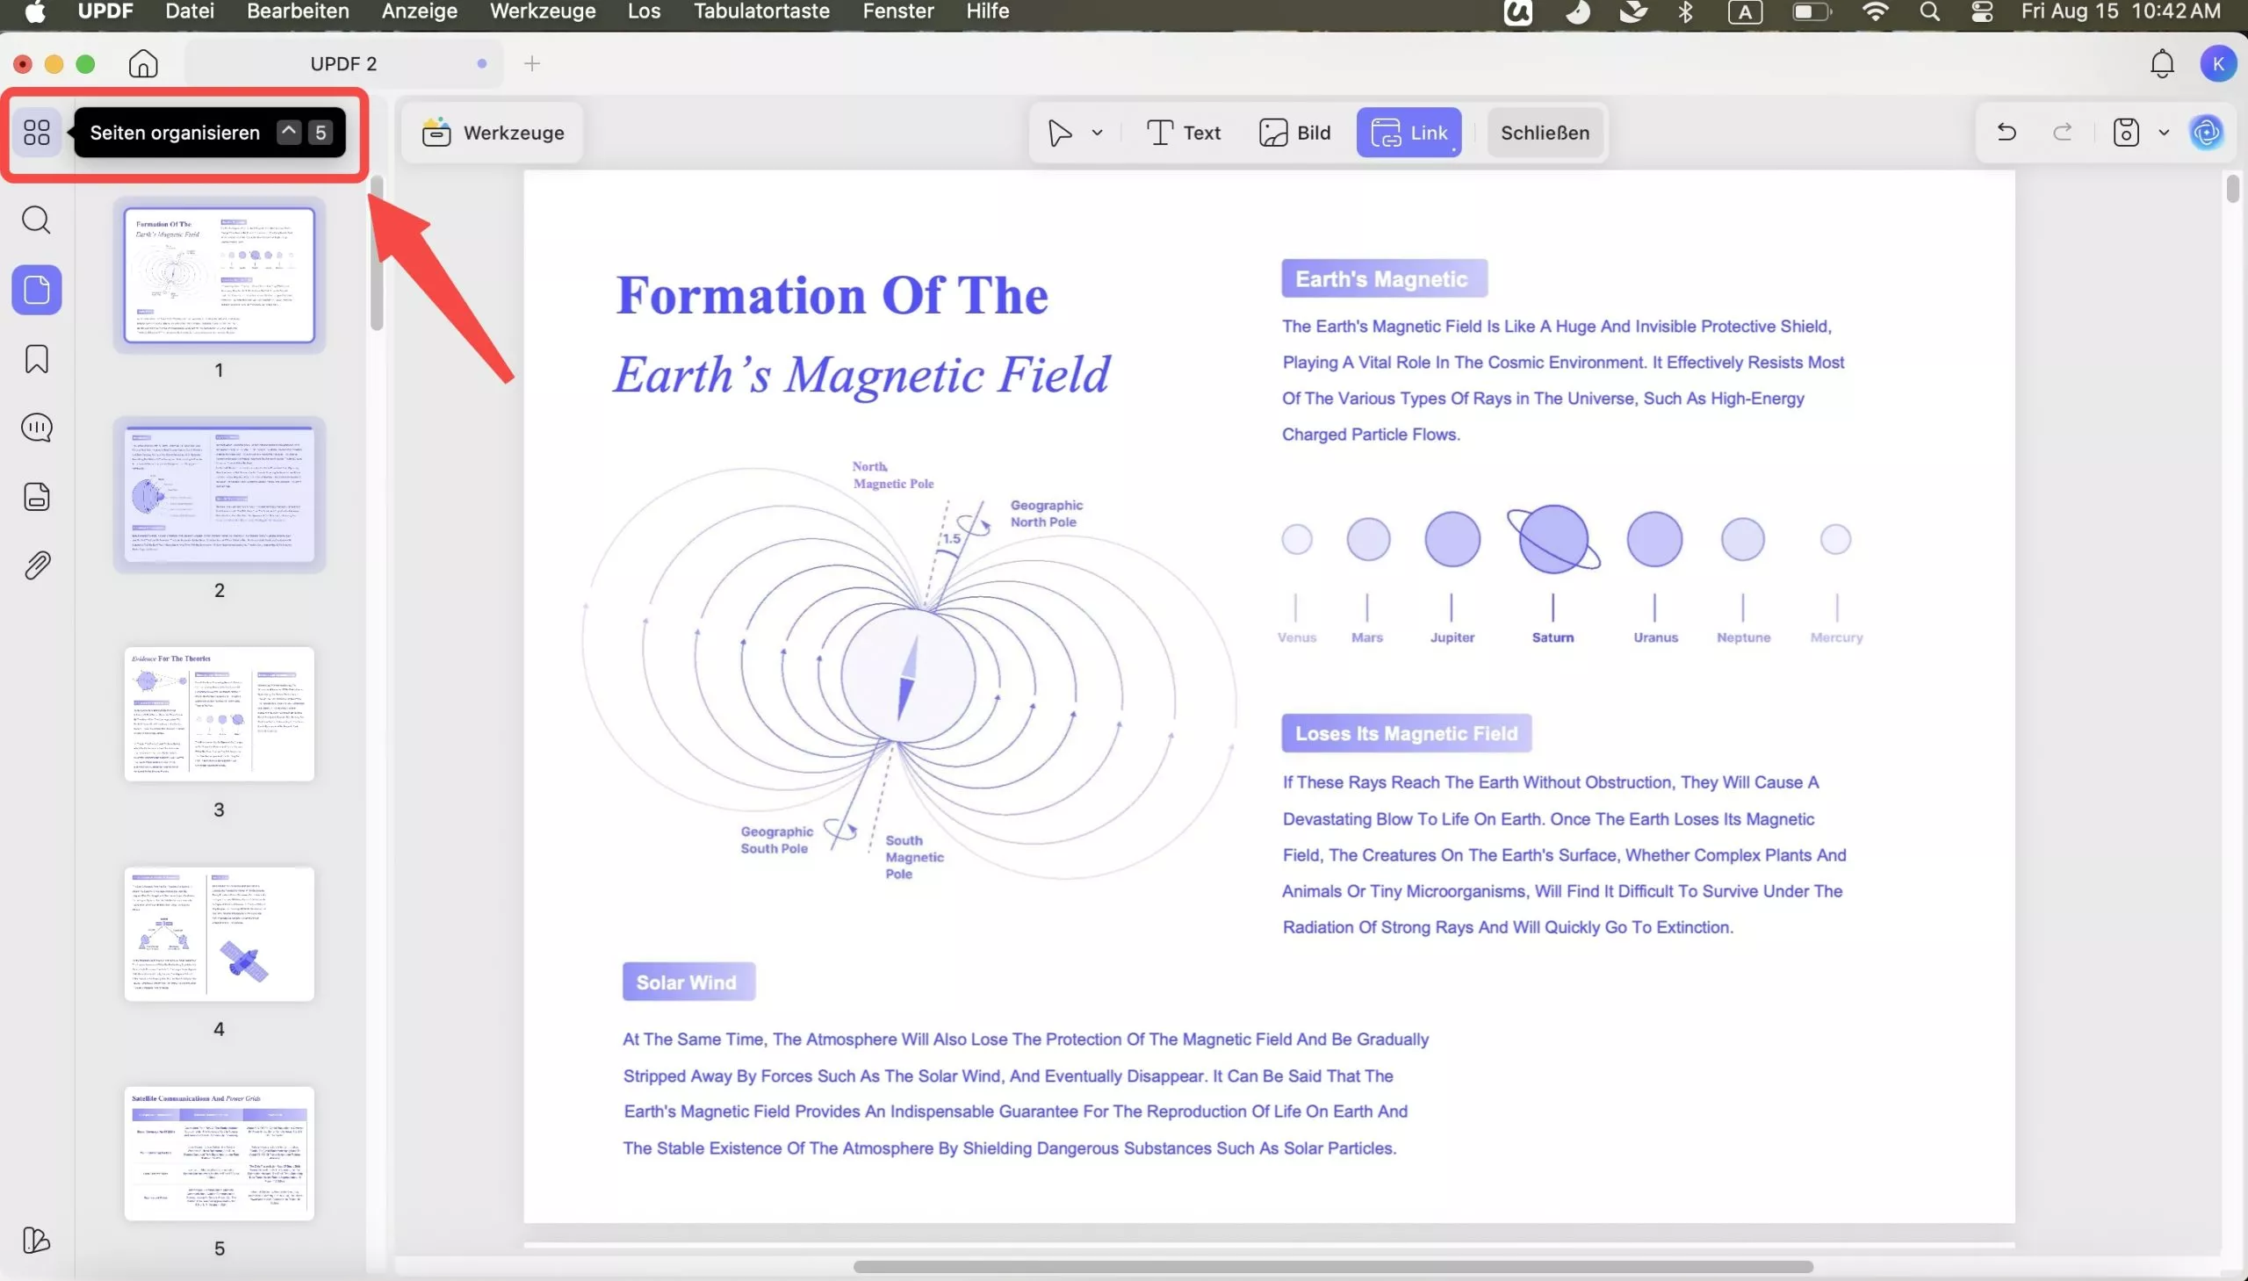
Task: Open the attachments paperclip icon
Action: pos(36,565)
